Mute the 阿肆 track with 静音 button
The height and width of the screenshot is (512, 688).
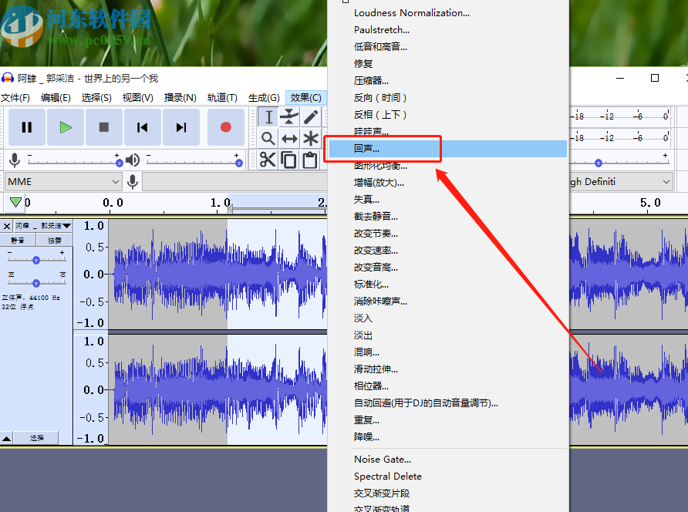click(18, 240)
